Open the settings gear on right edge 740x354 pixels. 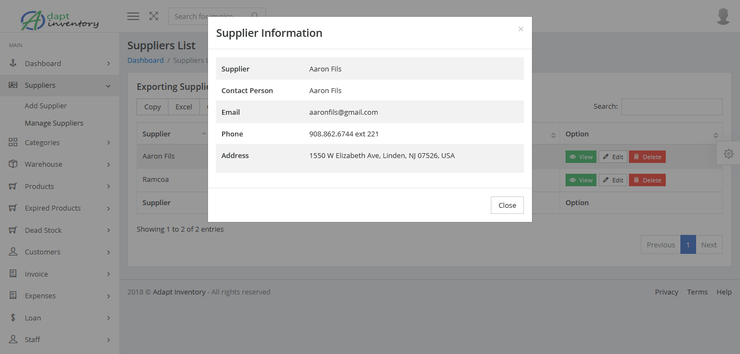coord(729,154)
